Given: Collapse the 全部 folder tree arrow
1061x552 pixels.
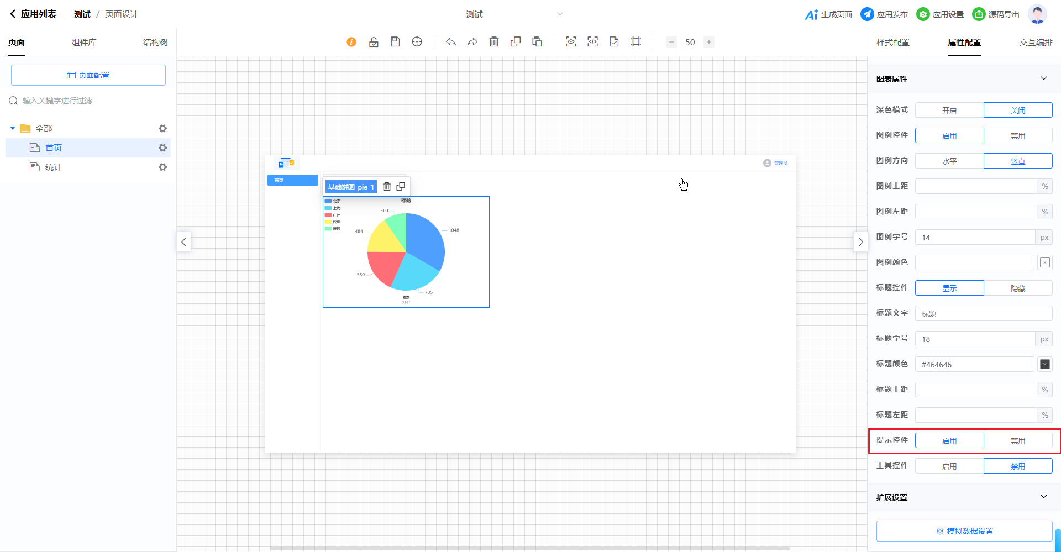Looking at the screenshot, I should coord(13,128).
